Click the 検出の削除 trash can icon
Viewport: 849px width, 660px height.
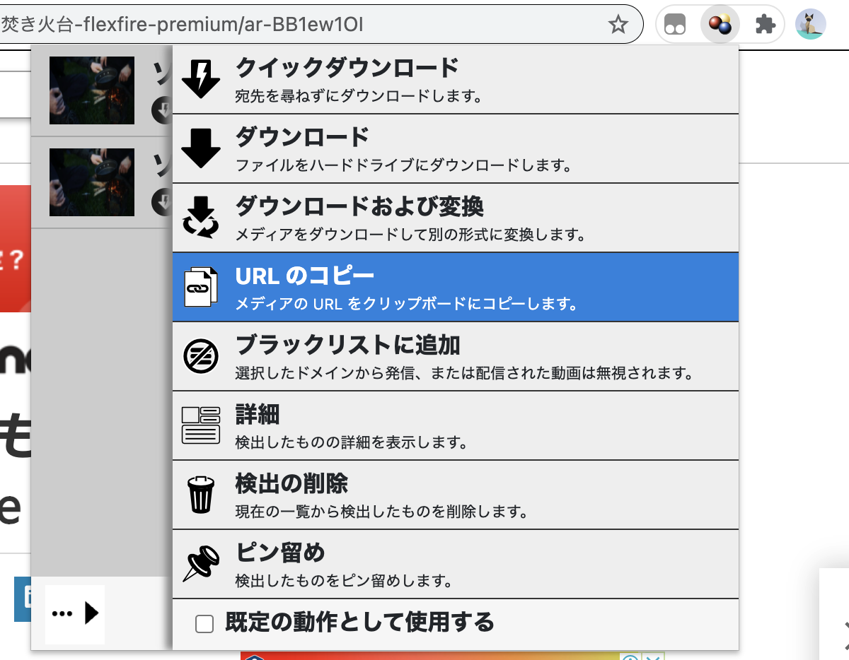(x=201, y=494)
